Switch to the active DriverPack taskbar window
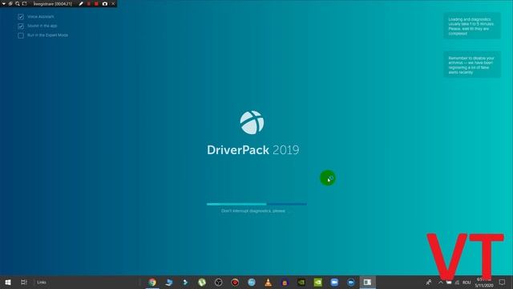Screen dimensions: 513x289 click(x=367, y=282)
